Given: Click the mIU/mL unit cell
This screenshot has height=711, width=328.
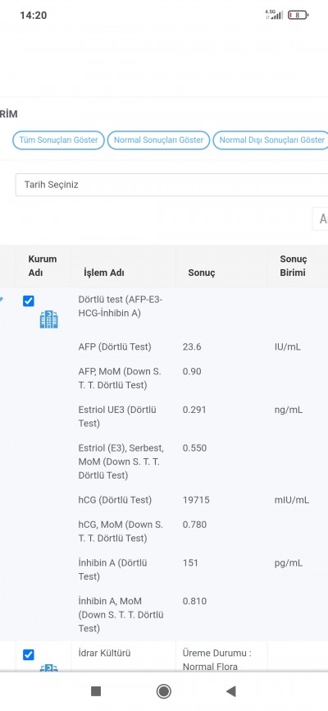Looking at the screenshot, I should point(292,500).
